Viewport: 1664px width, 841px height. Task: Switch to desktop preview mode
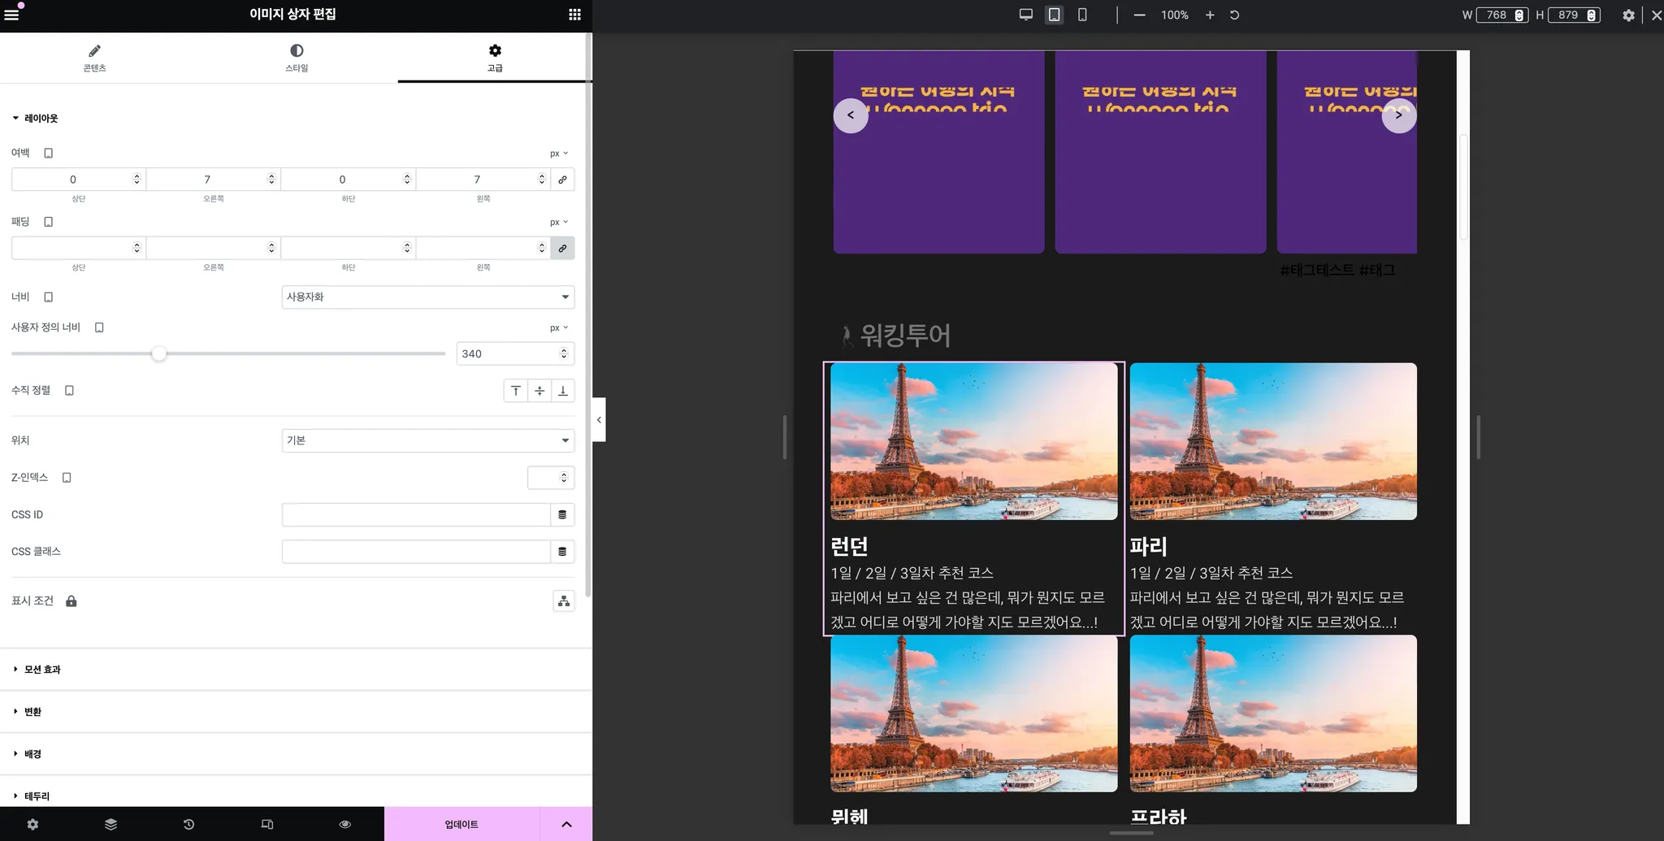click(x=1026, y=15)
